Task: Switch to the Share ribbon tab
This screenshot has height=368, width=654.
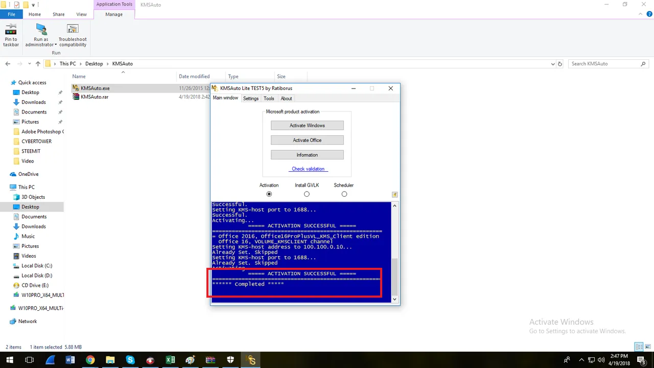Action: point(58,14)
